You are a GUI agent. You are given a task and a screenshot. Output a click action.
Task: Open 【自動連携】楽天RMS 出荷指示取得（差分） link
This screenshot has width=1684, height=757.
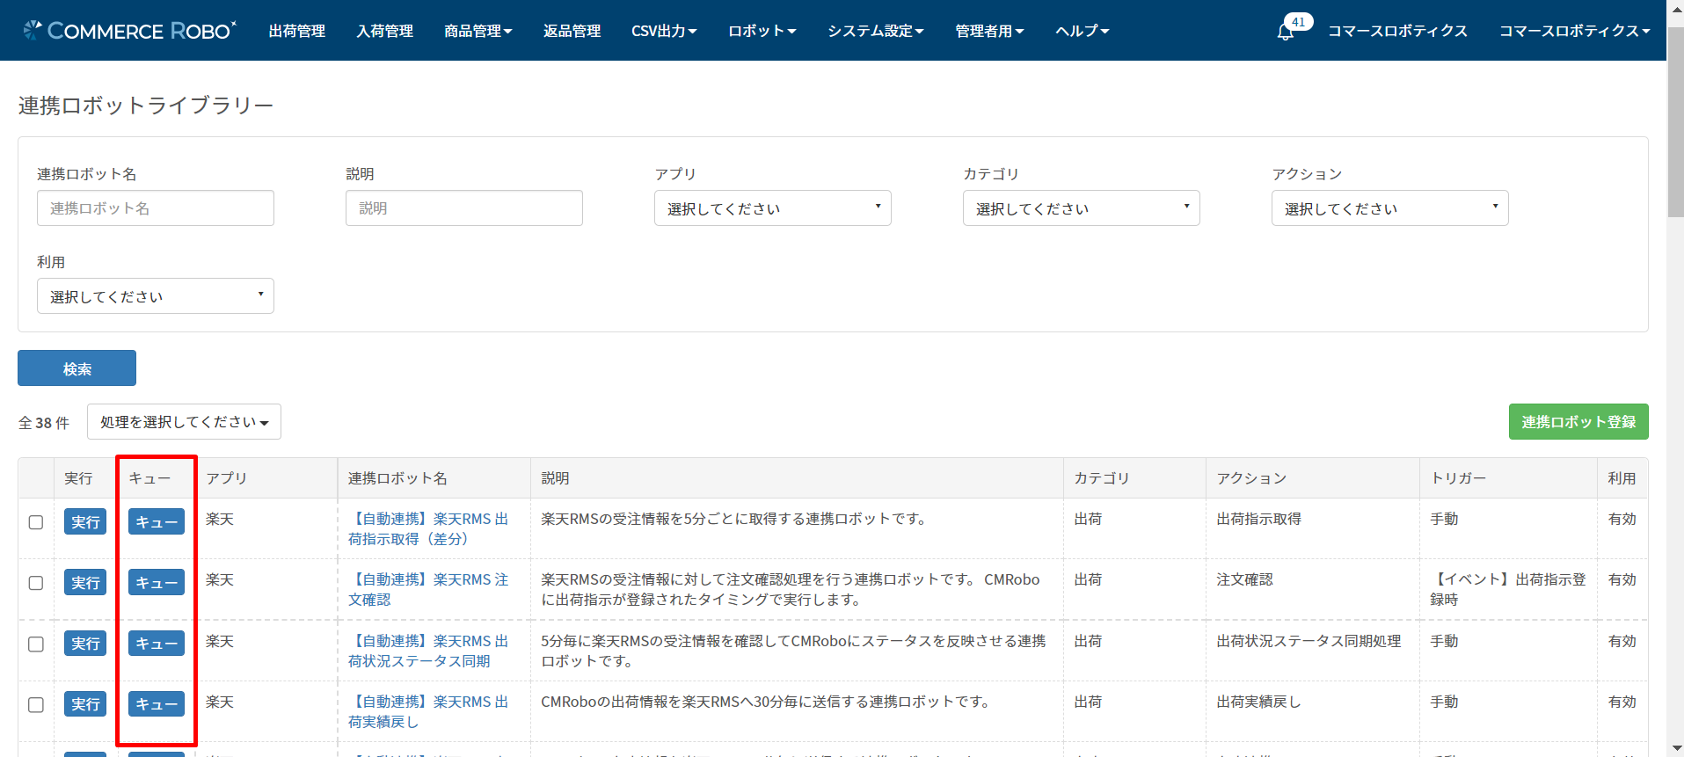click(x=428, y=528)
